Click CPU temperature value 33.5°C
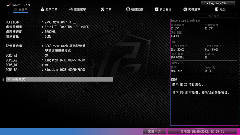Image resolution: width=240 pixels, height=135 pixels. [x=175, y=28]
